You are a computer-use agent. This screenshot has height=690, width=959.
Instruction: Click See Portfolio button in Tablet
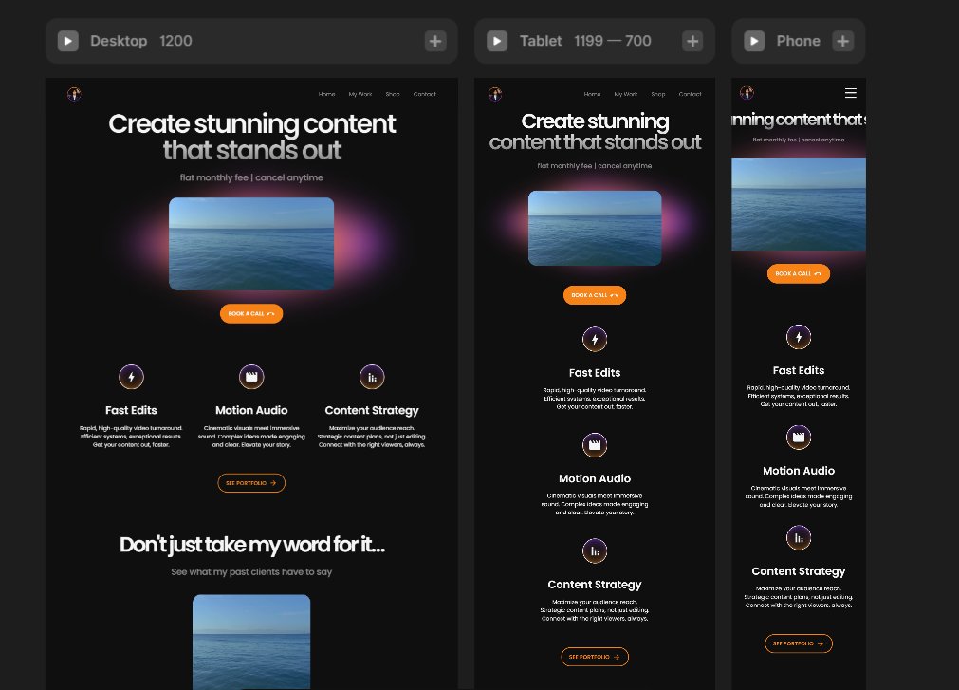coord(595,657)
